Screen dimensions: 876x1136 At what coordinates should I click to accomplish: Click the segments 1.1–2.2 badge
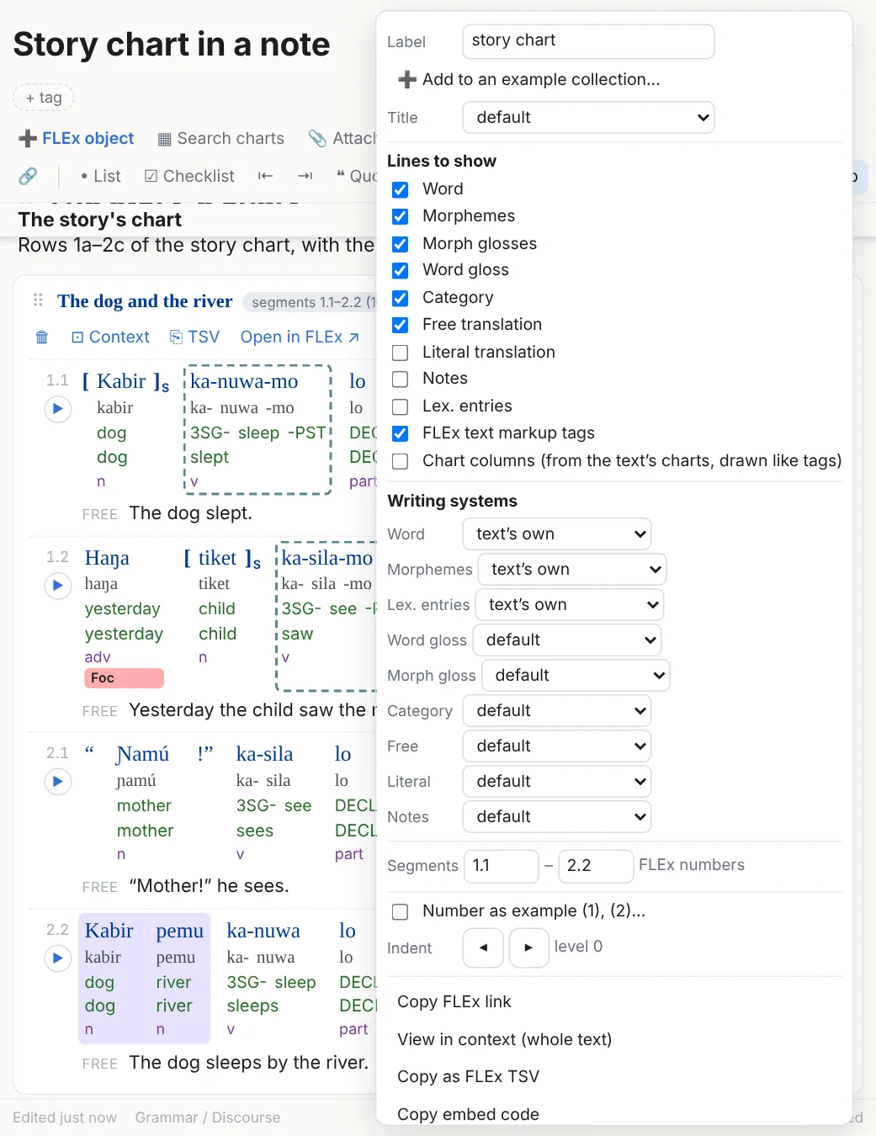pos(310,302)
